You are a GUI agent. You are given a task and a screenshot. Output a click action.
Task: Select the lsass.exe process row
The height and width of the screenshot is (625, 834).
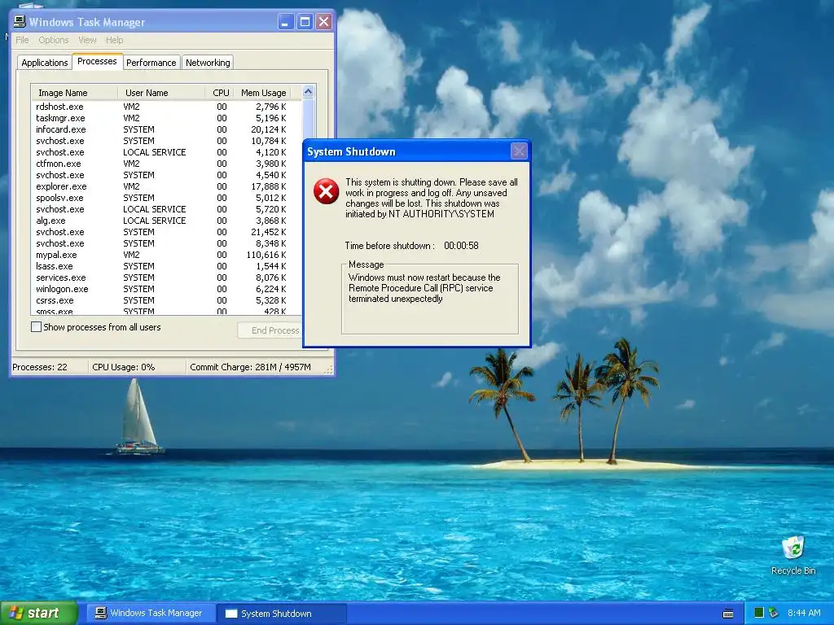coord(166,266)
